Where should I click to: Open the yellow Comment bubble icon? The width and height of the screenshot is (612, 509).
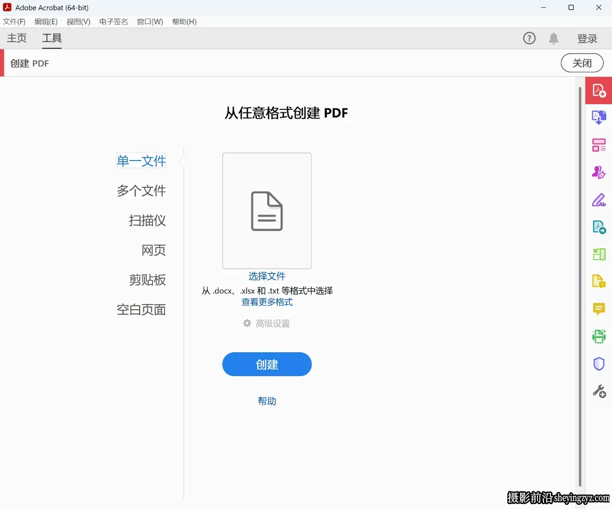[x=599, y=309]
